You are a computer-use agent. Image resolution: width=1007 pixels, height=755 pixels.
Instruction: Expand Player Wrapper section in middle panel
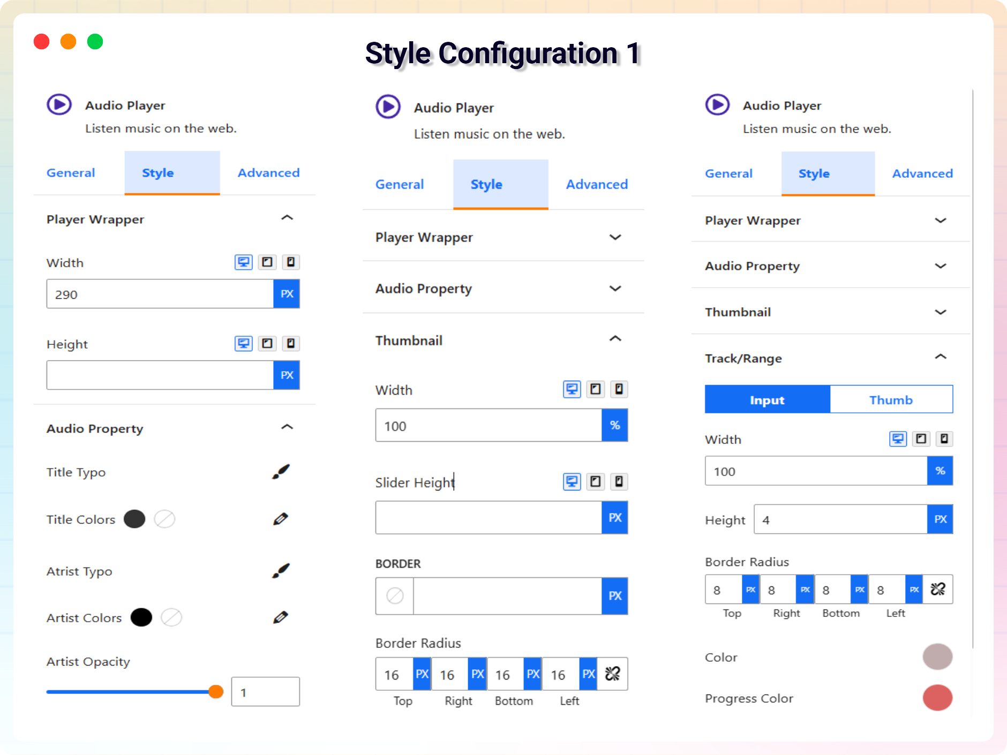click(615, 237)
